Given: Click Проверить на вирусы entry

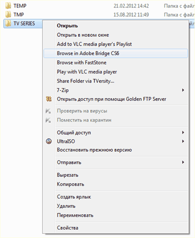Looking at the screenshot, I should click(x=115, y=111).
